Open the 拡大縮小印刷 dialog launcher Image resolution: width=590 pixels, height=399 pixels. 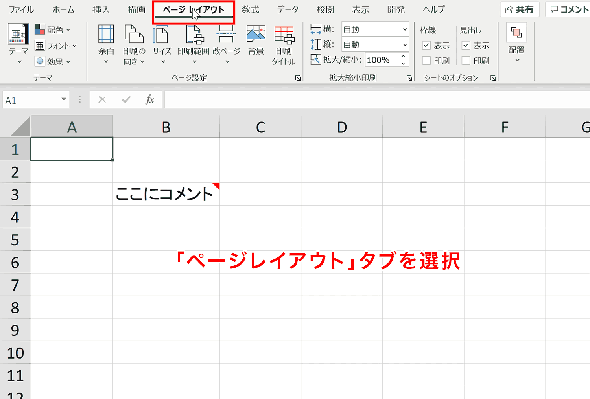[x=409, y=78]
